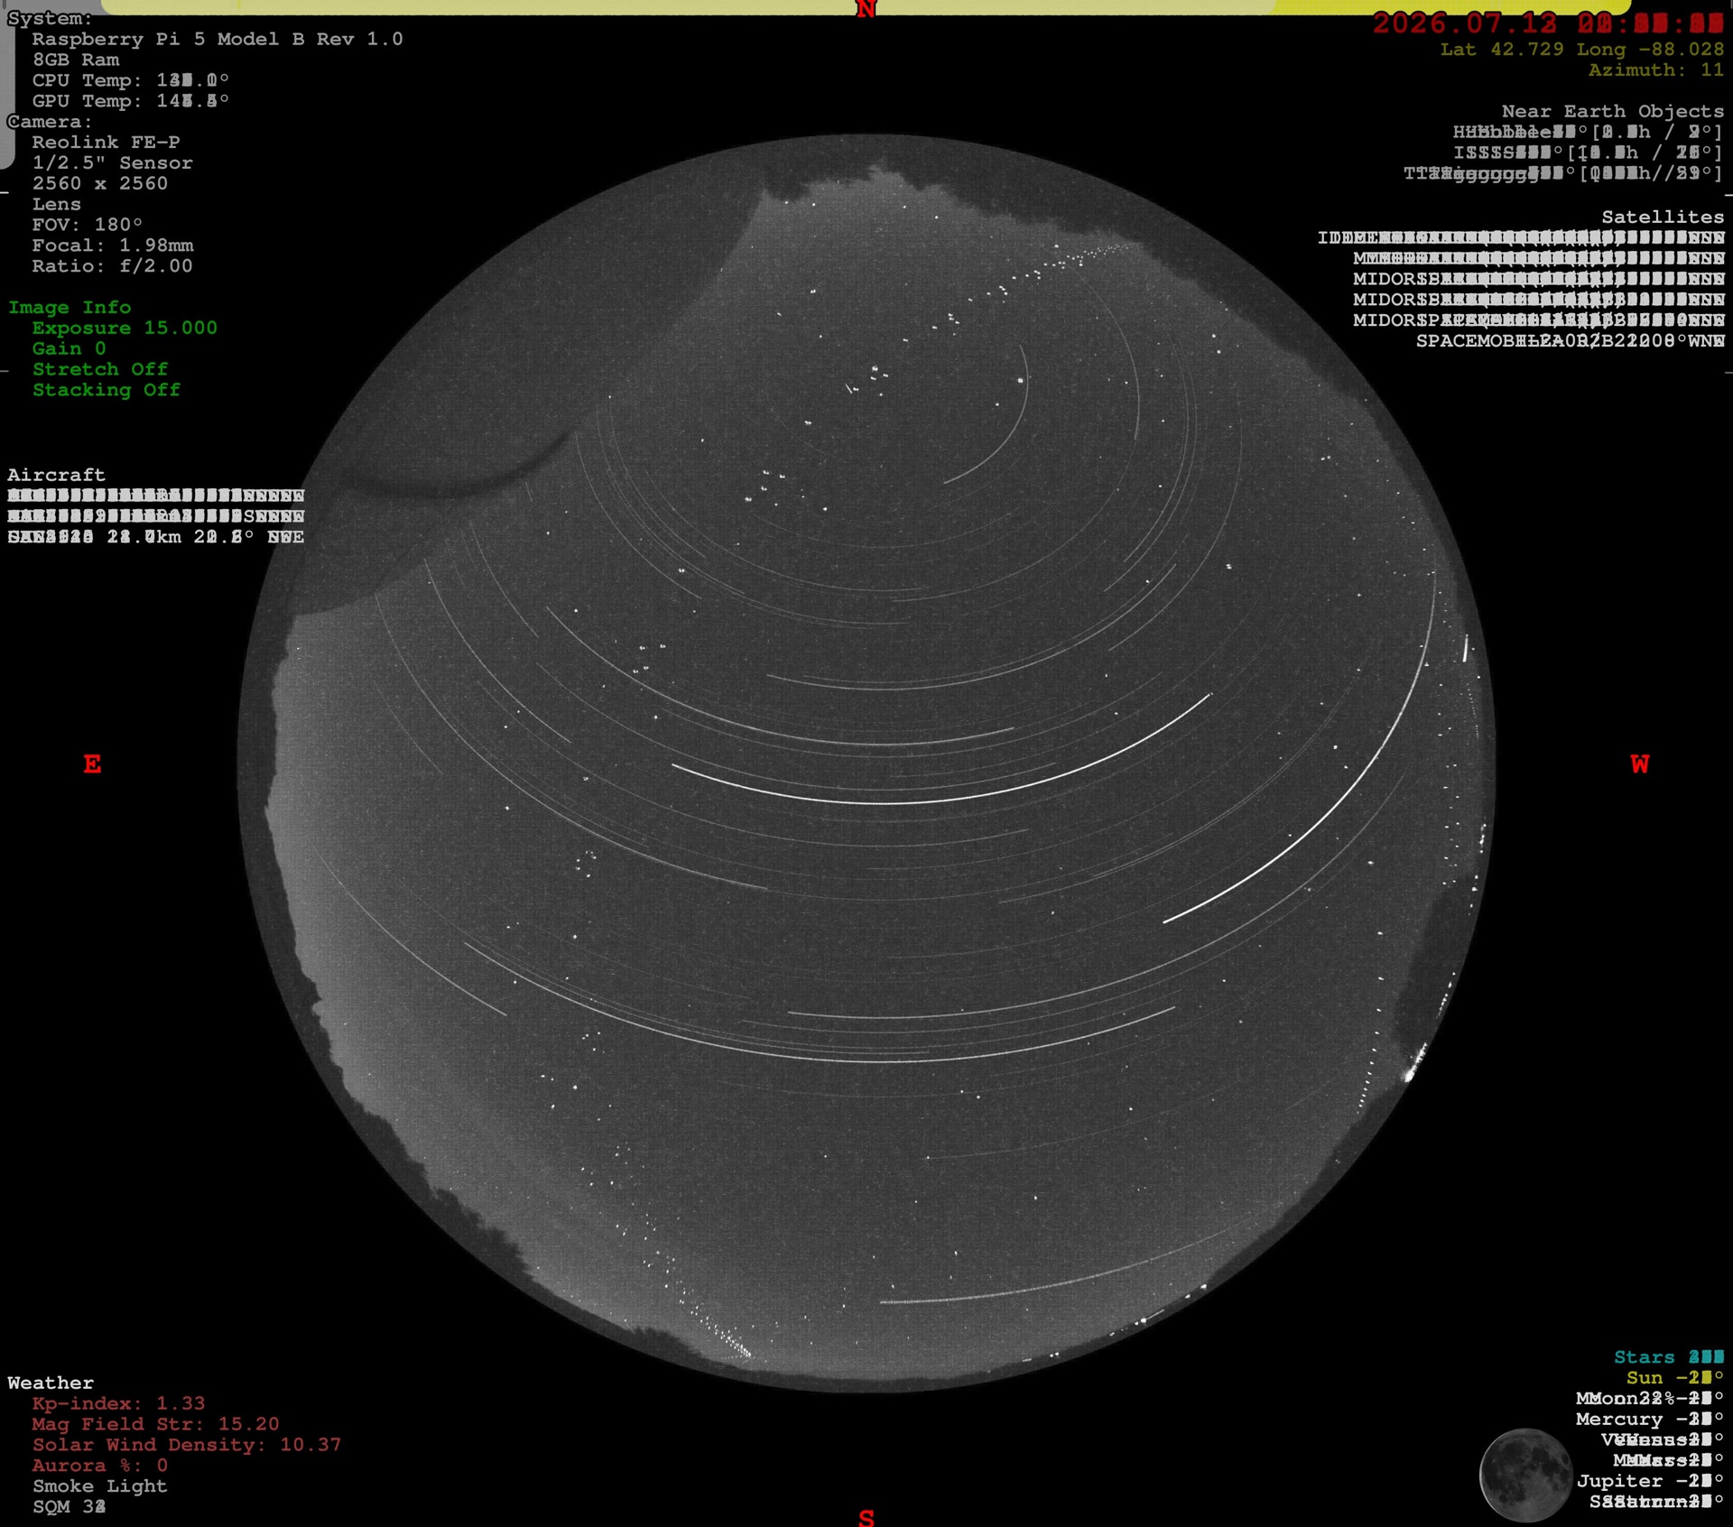Click the red W compass marker
The image size is (1733, 1527).
point(1640,764)
